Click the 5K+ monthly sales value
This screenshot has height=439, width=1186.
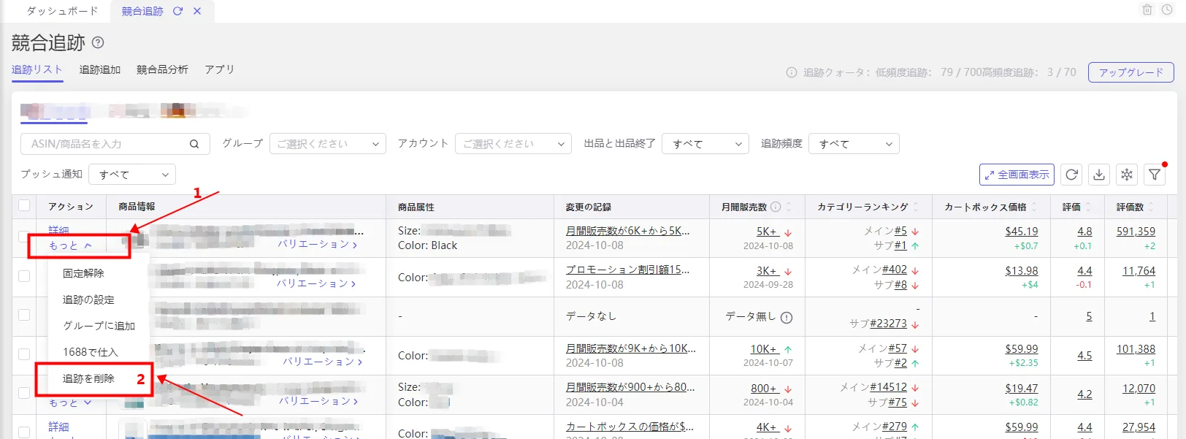coord(767,232)
